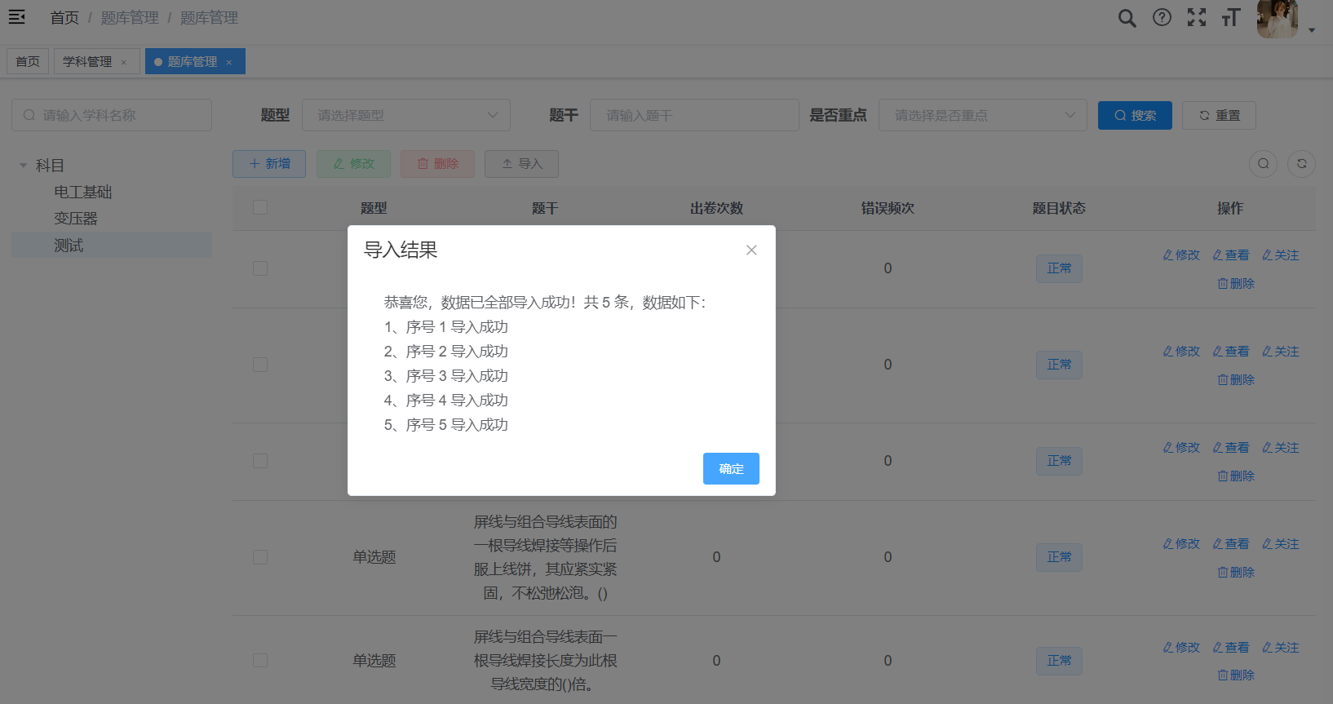Image resolution: width=1333 pixels, height=704 pixels.
Task: Expand the 是否重点 dropdown
Action: pyautogui.click(x=982, y=116)
